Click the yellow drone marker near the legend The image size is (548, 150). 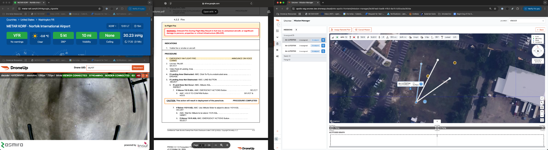point(455,63)
